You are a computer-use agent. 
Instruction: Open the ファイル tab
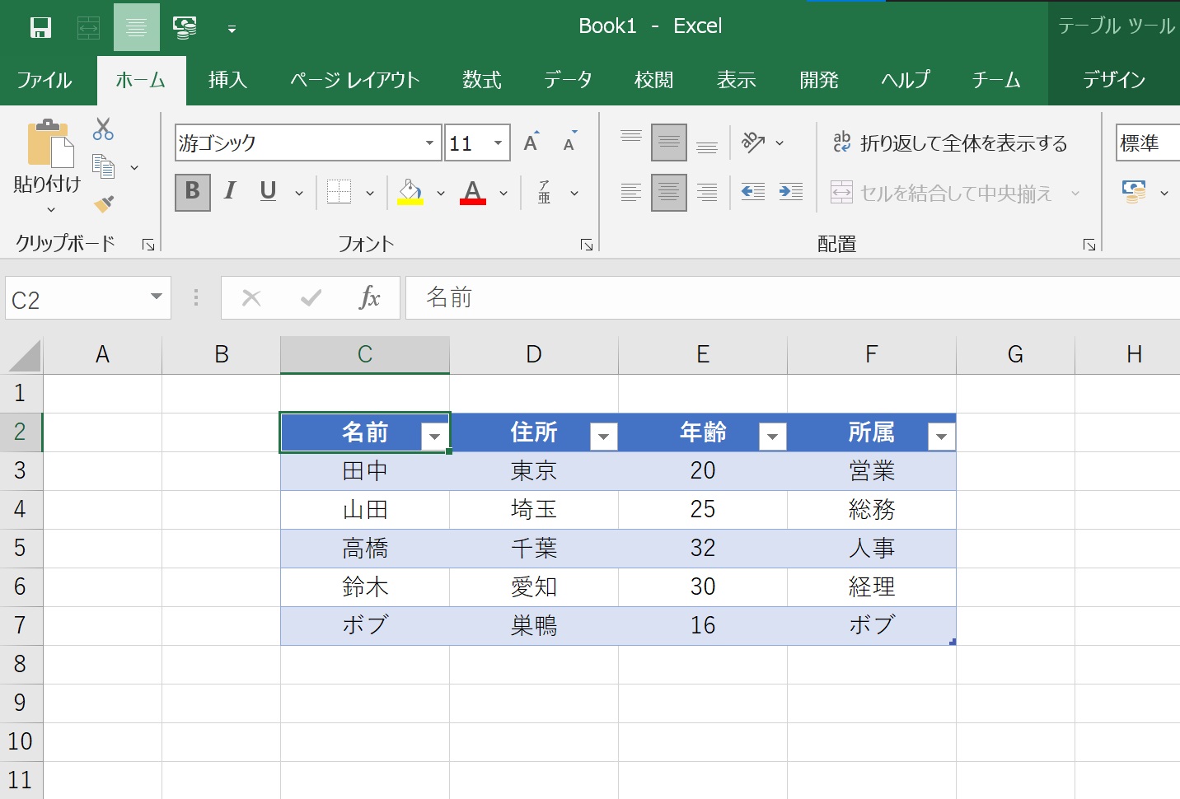44,80
